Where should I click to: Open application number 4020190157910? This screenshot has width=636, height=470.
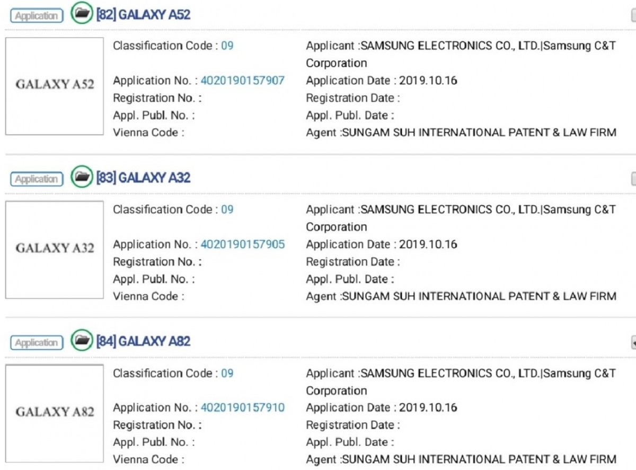242,407
